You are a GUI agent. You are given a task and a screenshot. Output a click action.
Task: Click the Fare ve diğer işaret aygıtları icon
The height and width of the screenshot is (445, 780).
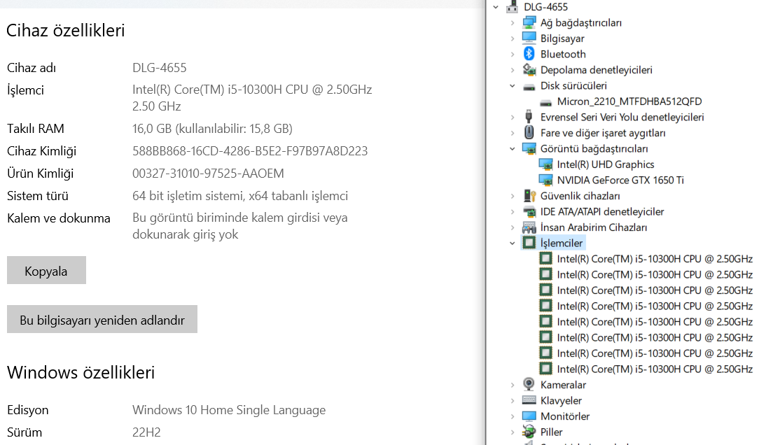[x=529, y=133]
